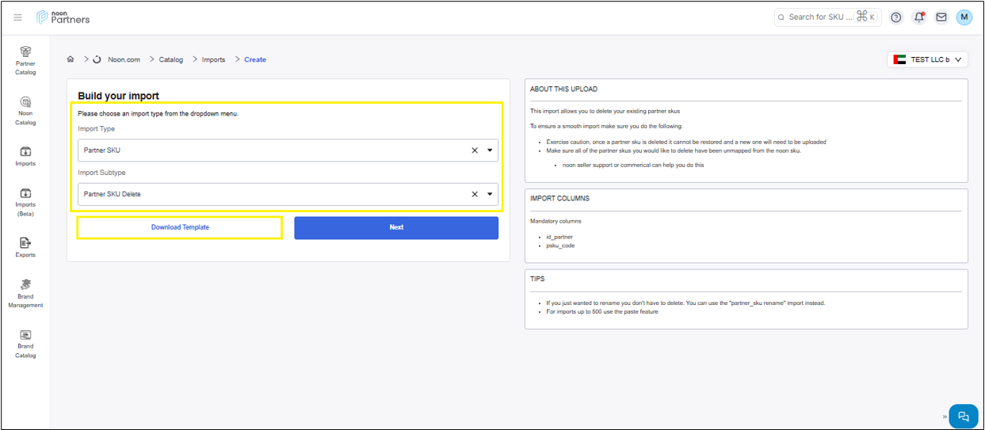Screen dimensions: 985x430
Task: Open notifications bell icon
Action: click(x=918, y=17)
